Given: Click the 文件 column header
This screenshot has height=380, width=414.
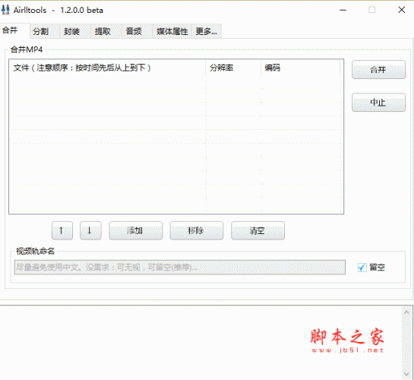Looking at the screenshot, I should (107, 68).
